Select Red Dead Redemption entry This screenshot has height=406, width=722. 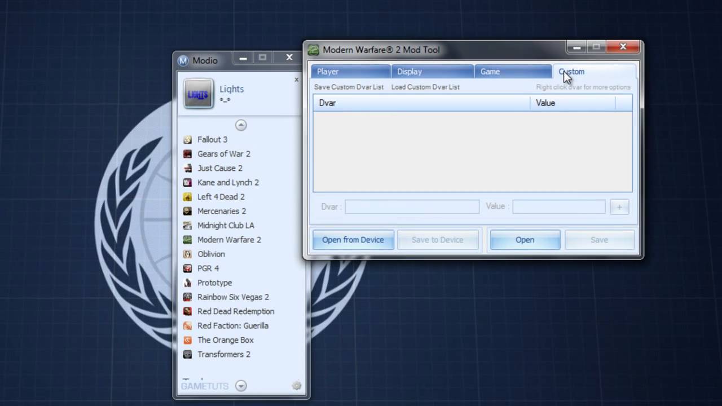point(236,311)
